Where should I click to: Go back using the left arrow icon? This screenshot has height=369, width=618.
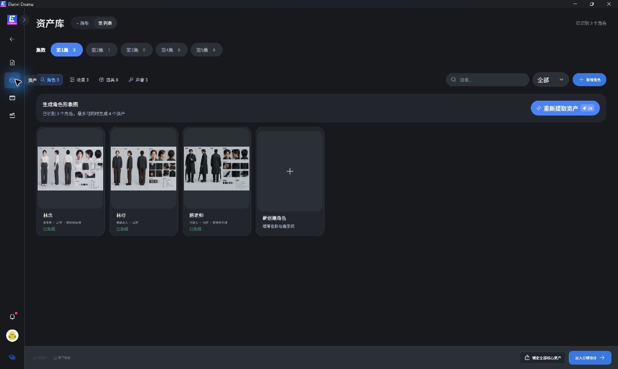(x=12, y=39)
